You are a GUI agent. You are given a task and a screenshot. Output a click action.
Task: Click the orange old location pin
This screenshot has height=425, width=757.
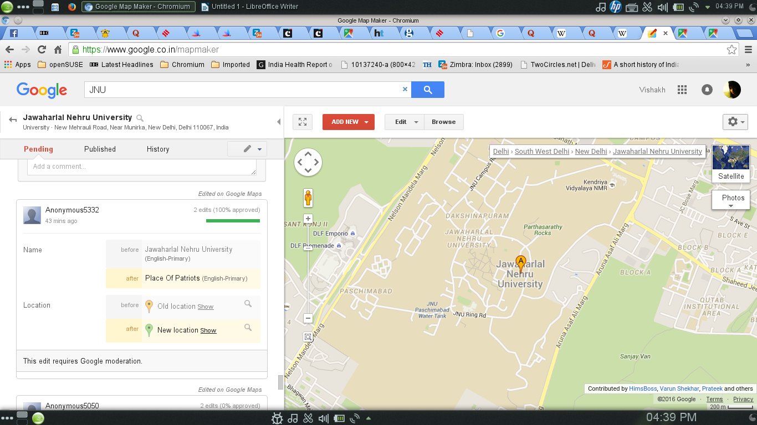coord(149,307)
